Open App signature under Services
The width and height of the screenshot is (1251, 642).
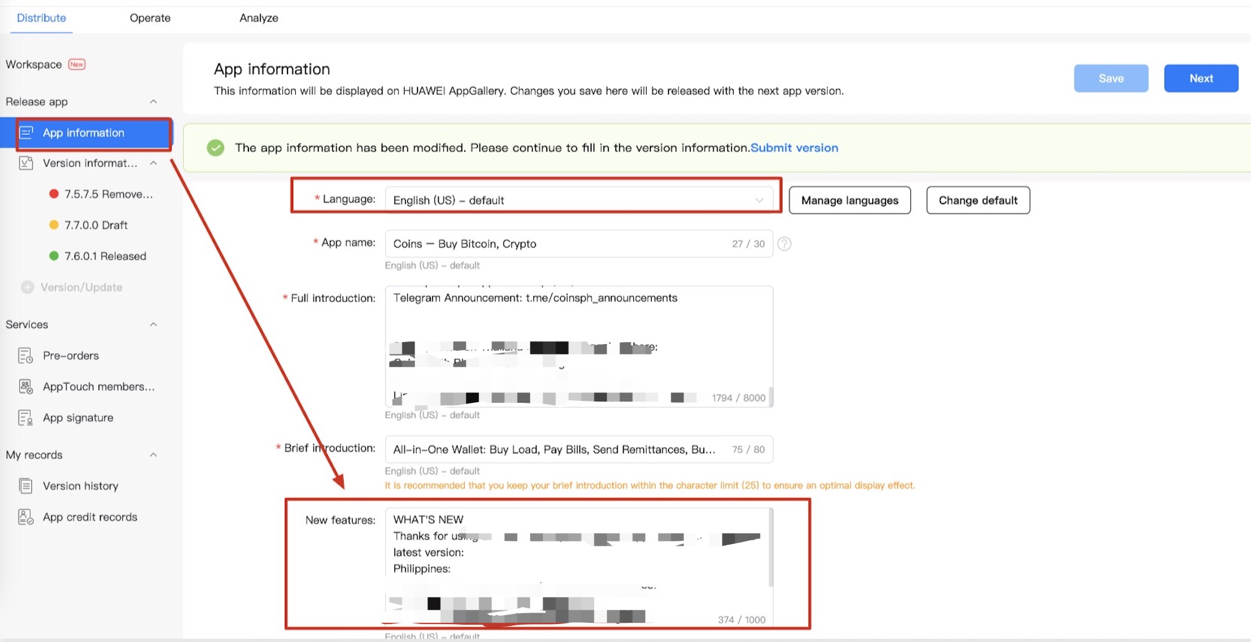78,418
